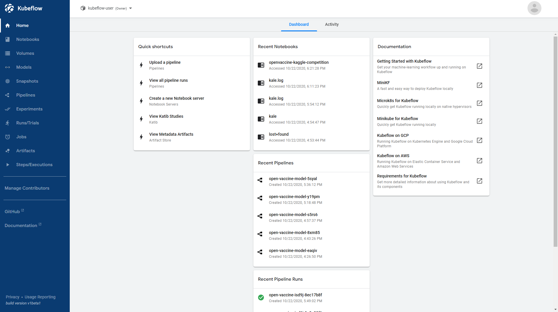This screenshot has height=312, width=558.
Task: Open the Notebooks sidebar icon
Action: coord(8,39)
